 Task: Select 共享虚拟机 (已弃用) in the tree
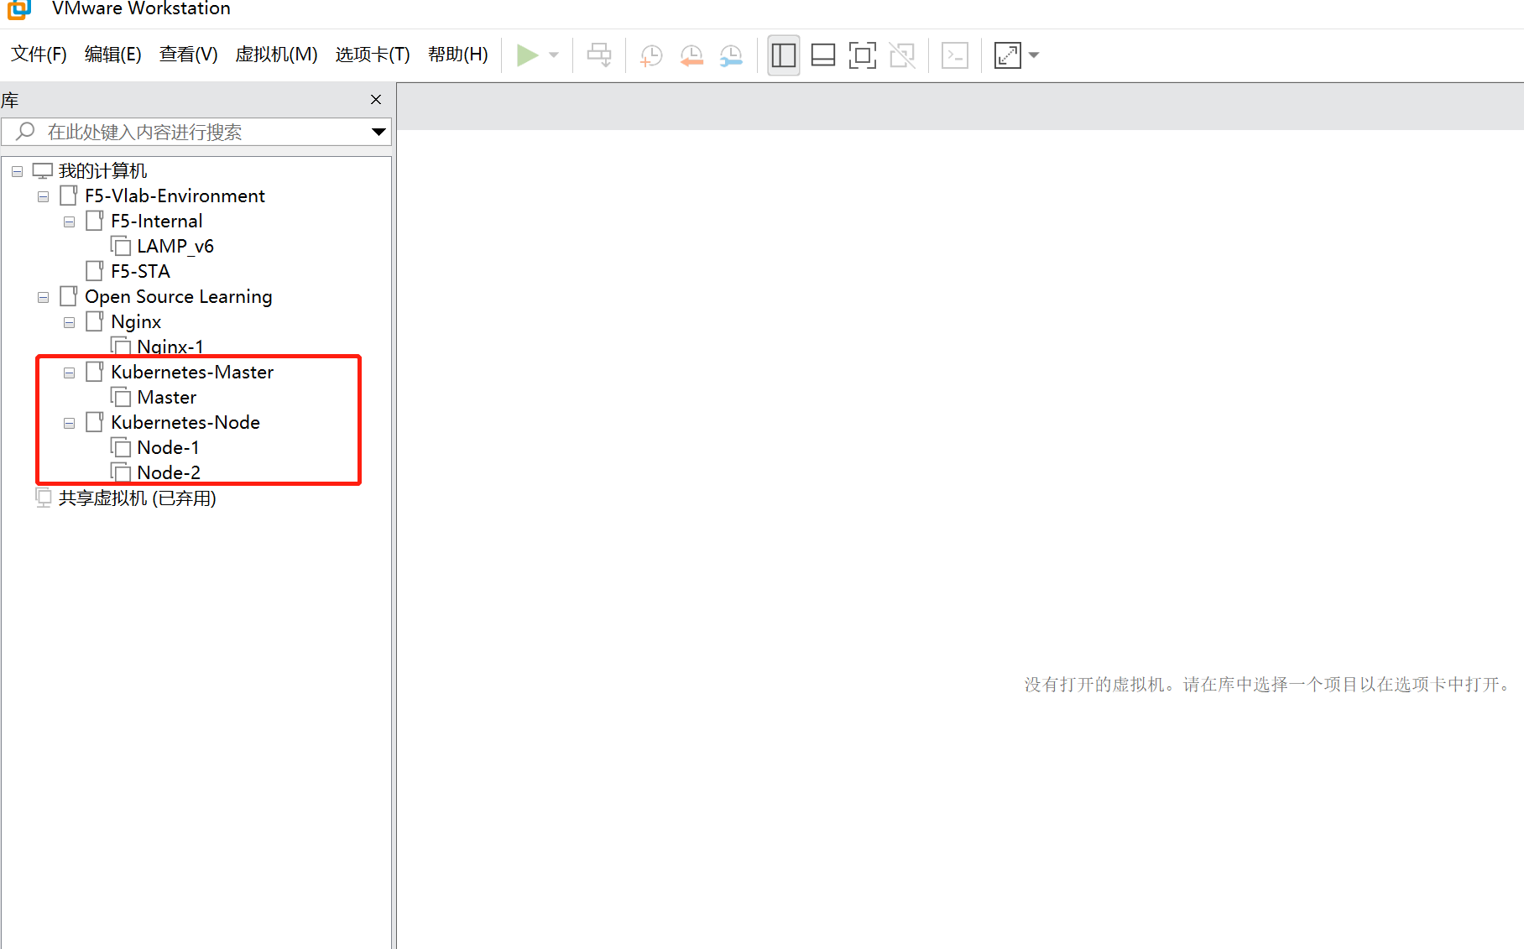tap(137, 498)
